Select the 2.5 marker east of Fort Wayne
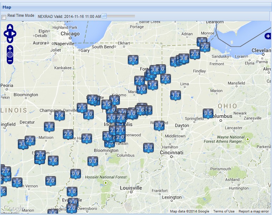 pyautogui.click(x=166, y=79)
